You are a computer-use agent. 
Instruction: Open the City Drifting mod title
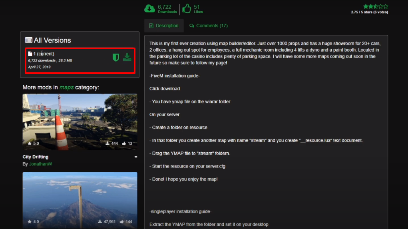point(36,157)
